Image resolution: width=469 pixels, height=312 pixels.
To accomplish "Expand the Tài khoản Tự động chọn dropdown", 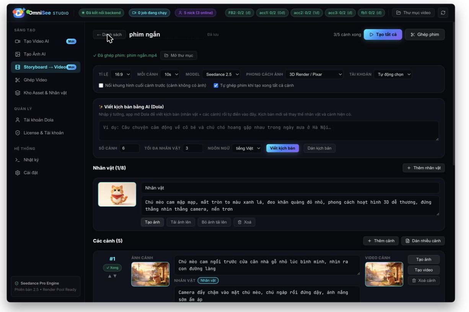I will (x=393, y=75).
